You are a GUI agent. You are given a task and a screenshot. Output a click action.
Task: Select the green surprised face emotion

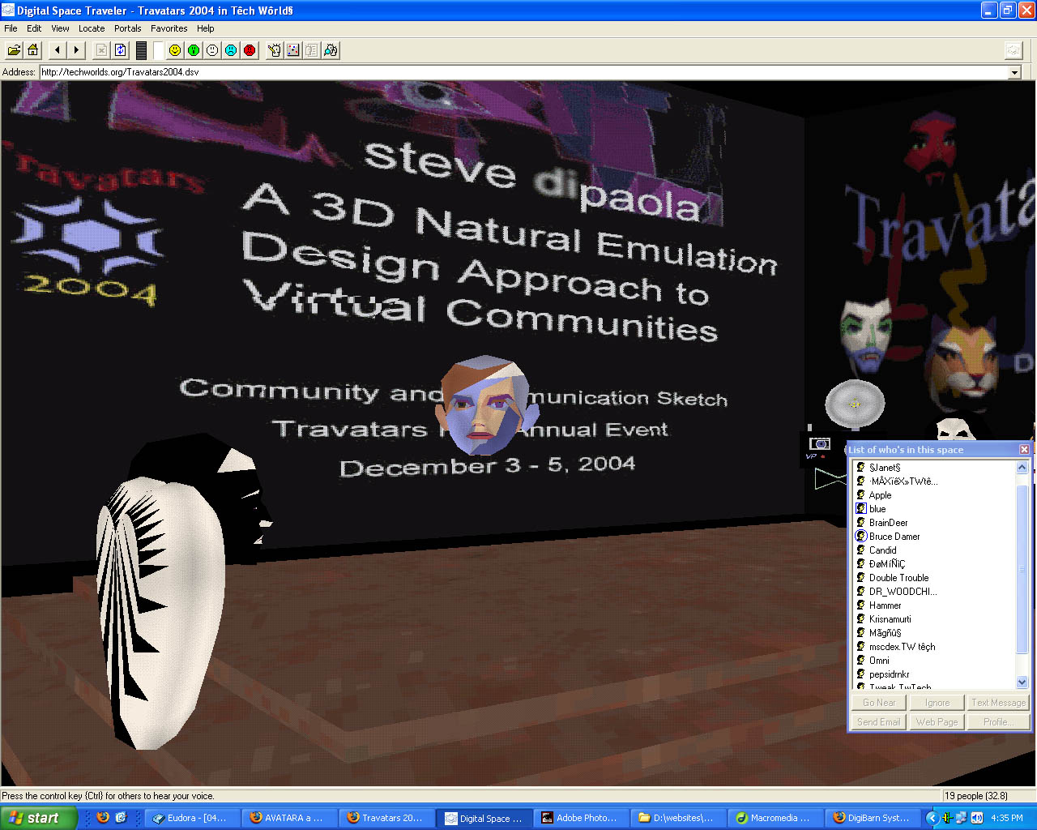click(194, 50)
